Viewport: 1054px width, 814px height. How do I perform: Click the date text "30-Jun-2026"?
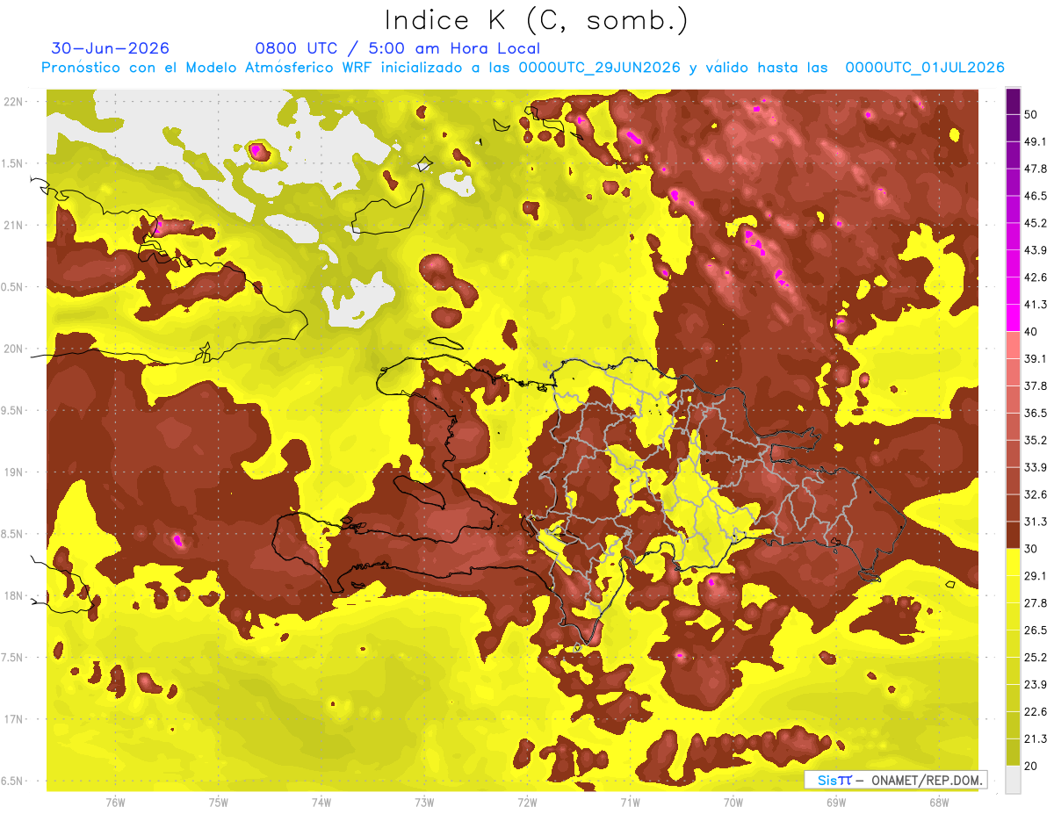(110, 48)
